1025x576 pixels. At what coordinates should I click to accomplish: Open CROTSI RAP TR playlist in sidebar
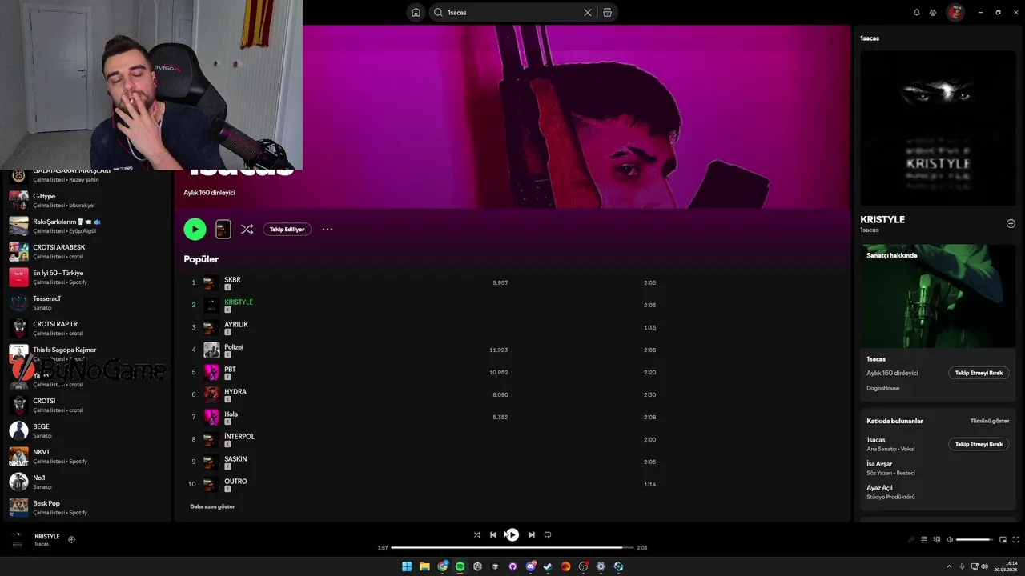click(x=86, y=328)
